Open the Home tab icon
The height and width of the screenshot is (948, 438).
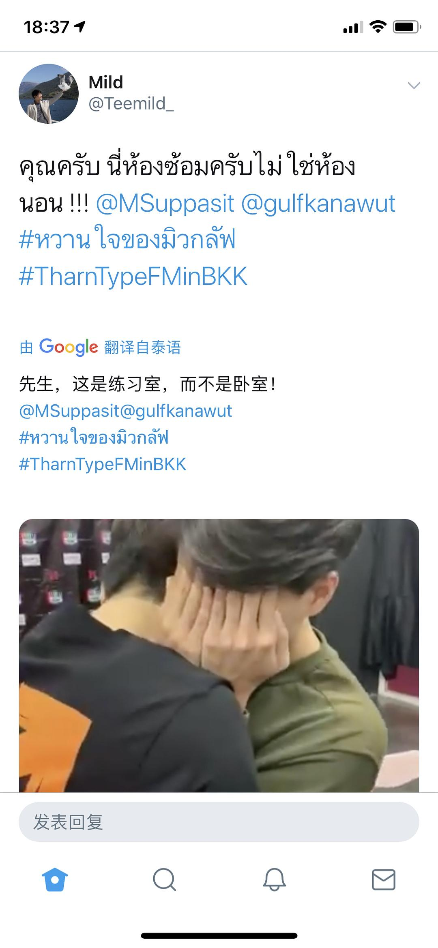(55, 879)
